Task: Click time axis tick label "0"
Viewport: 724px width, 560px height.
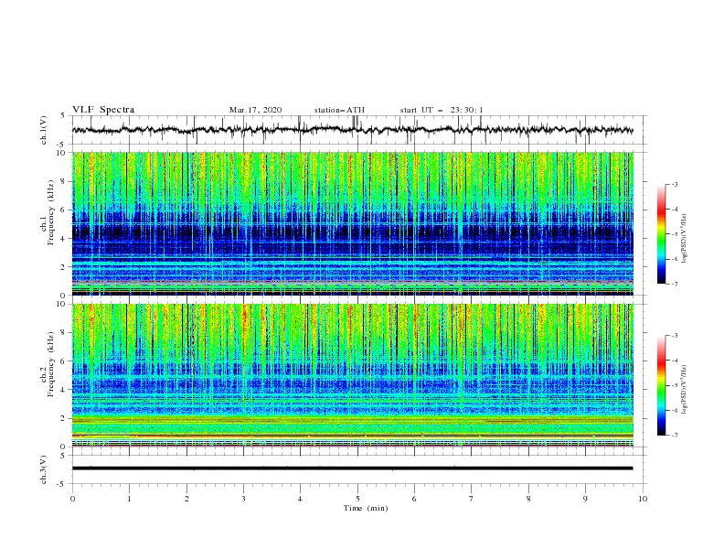Action: (x=72, y=499)
